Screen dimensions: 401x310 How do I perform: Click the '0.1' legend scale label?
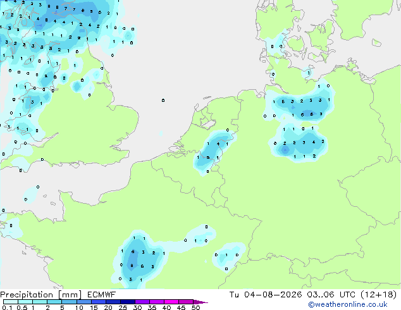tap(7, 307)
